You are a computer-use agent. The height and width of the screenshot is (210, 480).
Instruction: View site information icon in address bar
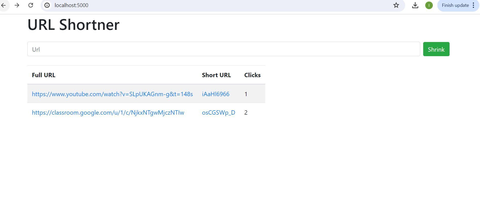47,5
